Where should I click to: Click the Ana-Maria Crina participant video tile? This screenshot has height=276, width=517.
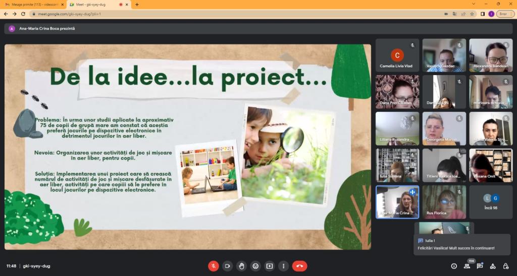pos(397,202)
